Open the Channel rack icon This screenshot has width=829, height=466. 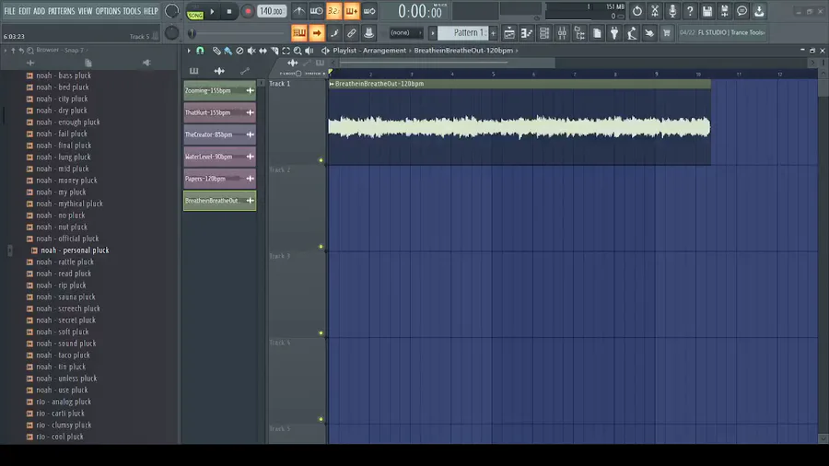(544, 33)
